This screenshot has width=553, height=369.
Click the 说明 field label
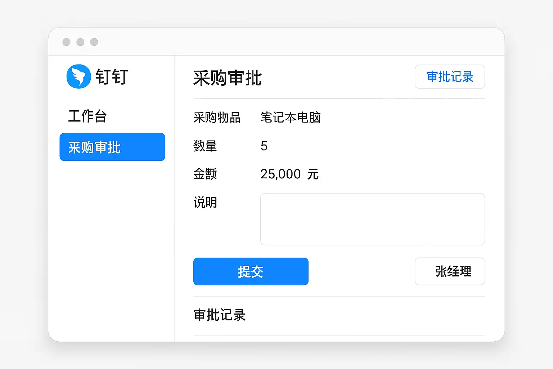205,203
